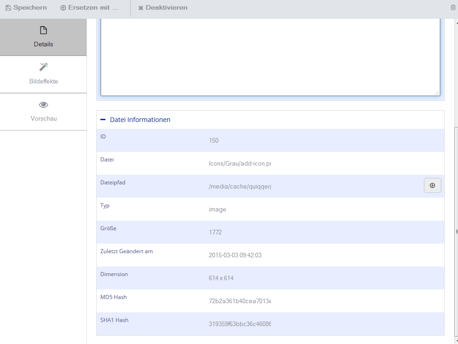458x344 pixels.
Task: Click the SHA1 Hash value field
Action: tap(240, 324)
